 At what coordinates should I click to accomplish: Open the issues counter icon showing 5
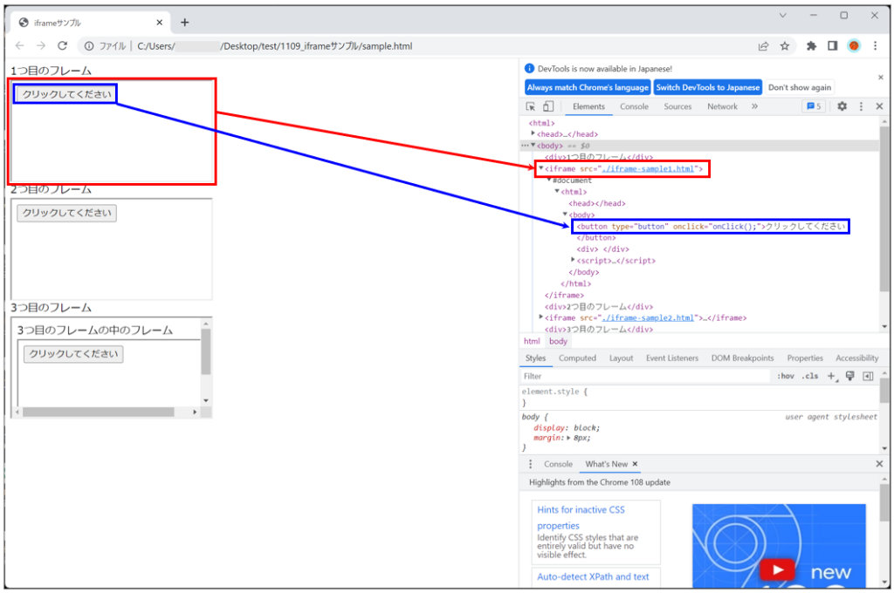pyautogui.click(x=814, y=106)
